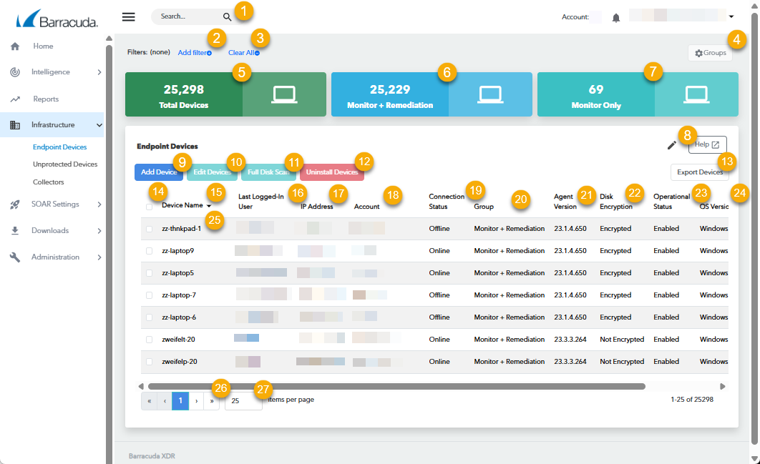Go to the next page of results

click(x=196, y=401)
